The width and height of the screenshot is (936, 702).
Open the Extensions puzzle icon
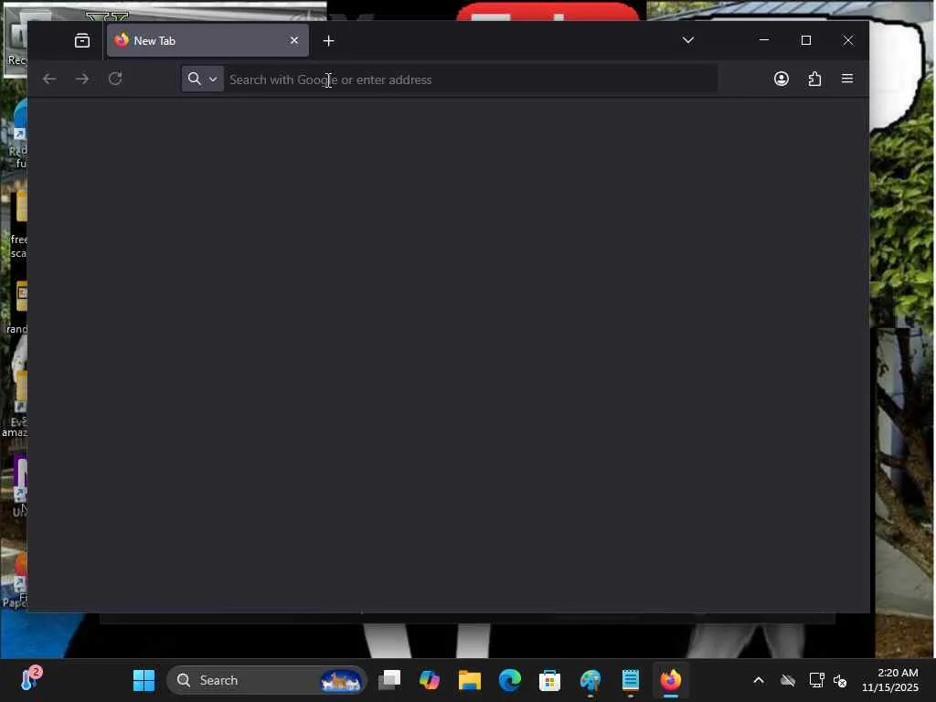pos(814,79)
